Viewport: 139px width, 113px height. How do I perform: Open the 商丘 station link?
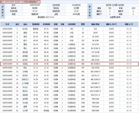click(25, 68)
